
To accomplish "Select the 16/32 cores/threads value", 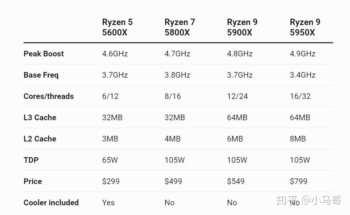I will pos(300,96).
